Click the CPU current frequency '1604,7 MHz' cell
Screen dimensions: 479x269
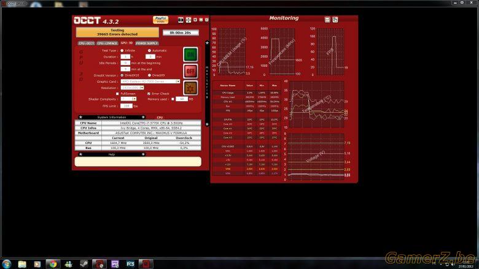[x=119, y=143]
